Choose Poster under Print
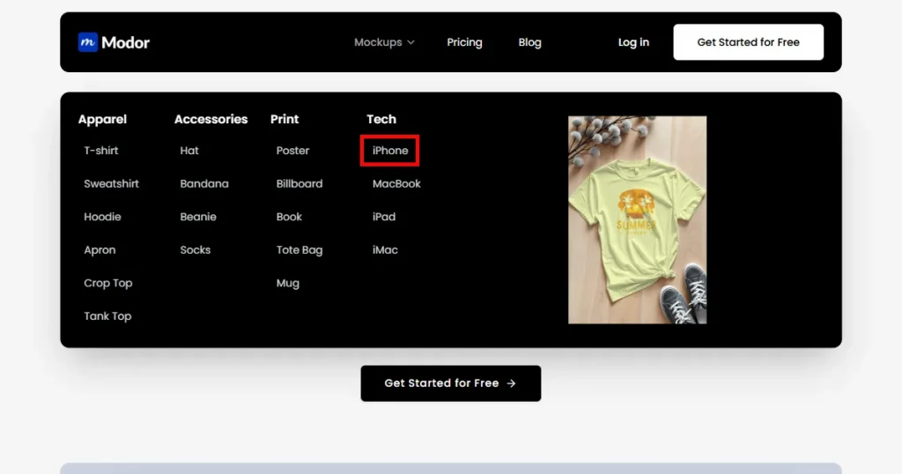The height and width of the screenshot is (474, 902). point(292,151)
